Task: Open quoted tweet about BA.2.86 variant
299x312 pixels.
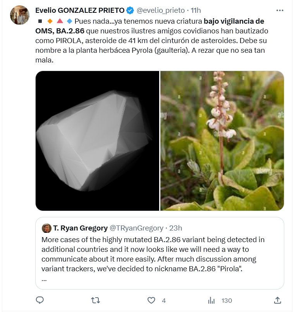Action: (x=160, y=254)
